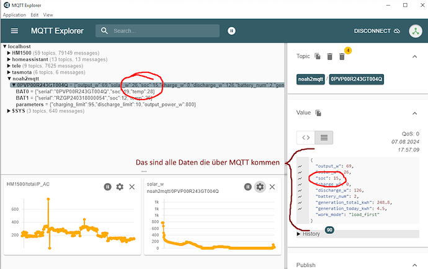This screenshot has height=269, width=428.
Task: Switch to raw code view toggle
Action: 306,138
